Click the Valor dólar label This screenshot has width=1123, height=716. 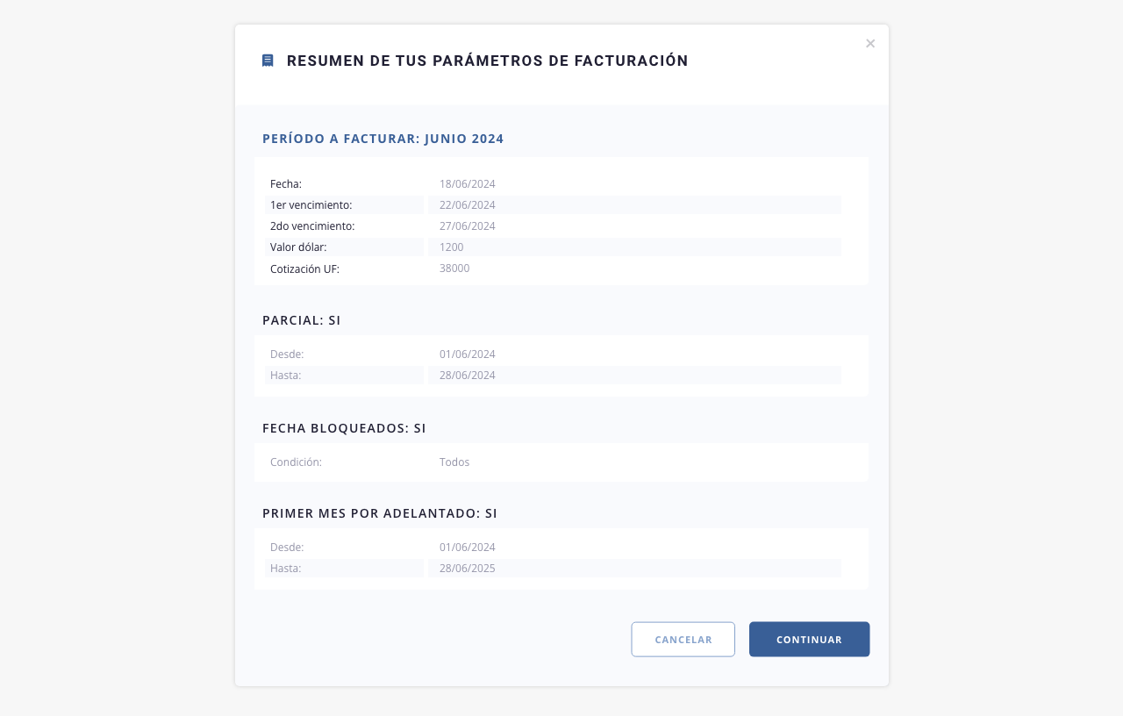298,247
